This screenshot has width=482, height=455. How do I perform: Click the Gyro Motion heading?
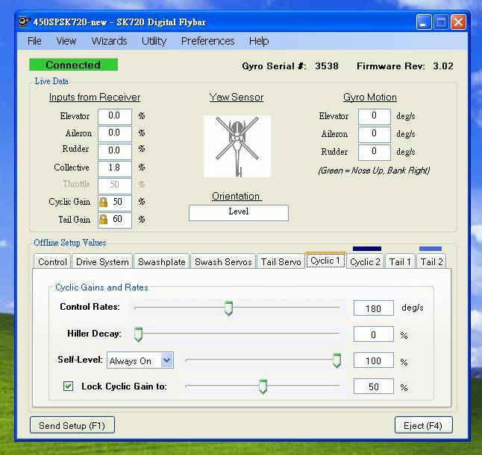(370, 98)
